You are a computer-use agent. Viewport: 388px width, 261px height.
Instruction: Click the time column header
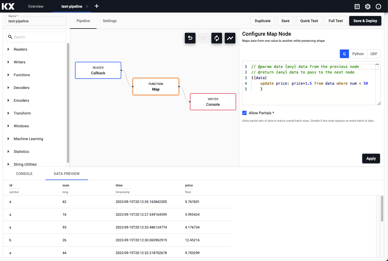tap(119, 185)
